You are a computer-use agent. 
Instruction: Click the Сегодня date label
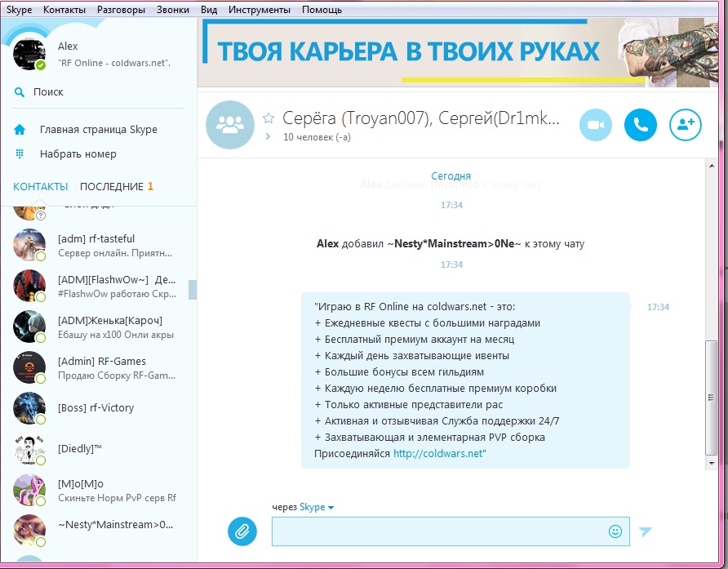coord(451,176)
